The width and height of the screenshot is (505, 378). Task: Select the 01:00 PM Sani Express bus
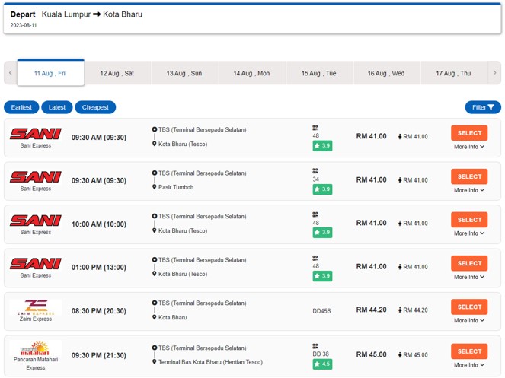coord(469,263)
